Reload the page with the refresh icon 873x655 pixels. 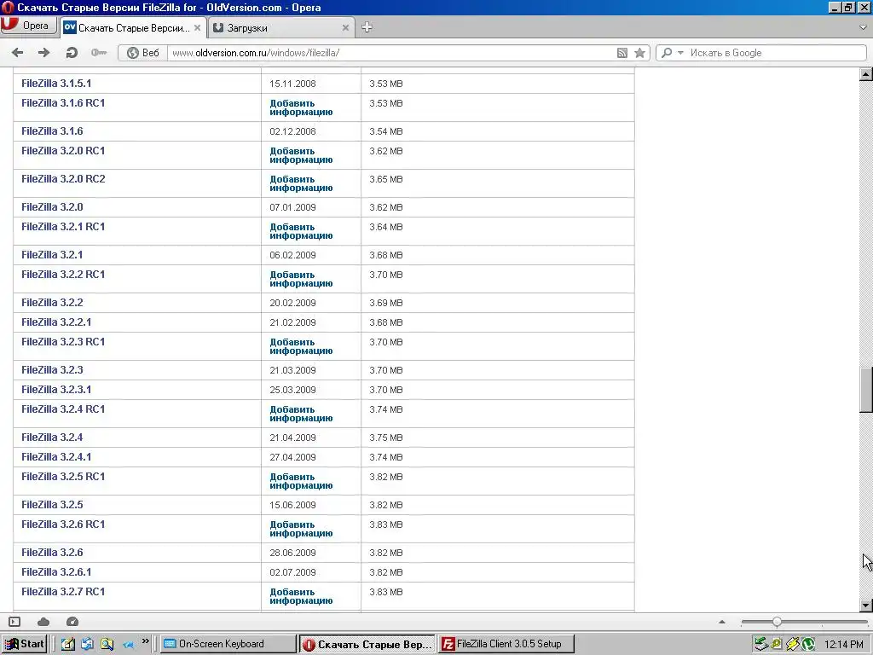click(72, 52)
